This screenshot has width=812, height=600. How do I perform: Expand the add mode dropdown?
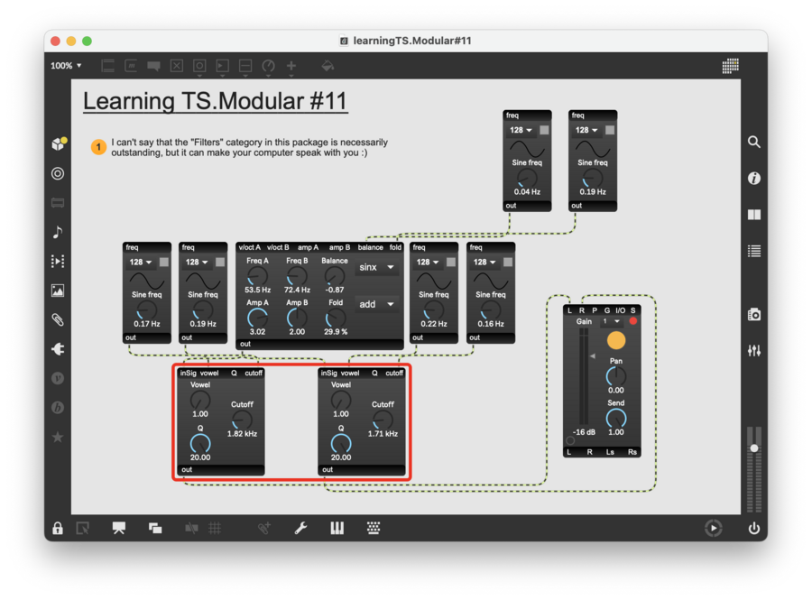tap(377, 304)
